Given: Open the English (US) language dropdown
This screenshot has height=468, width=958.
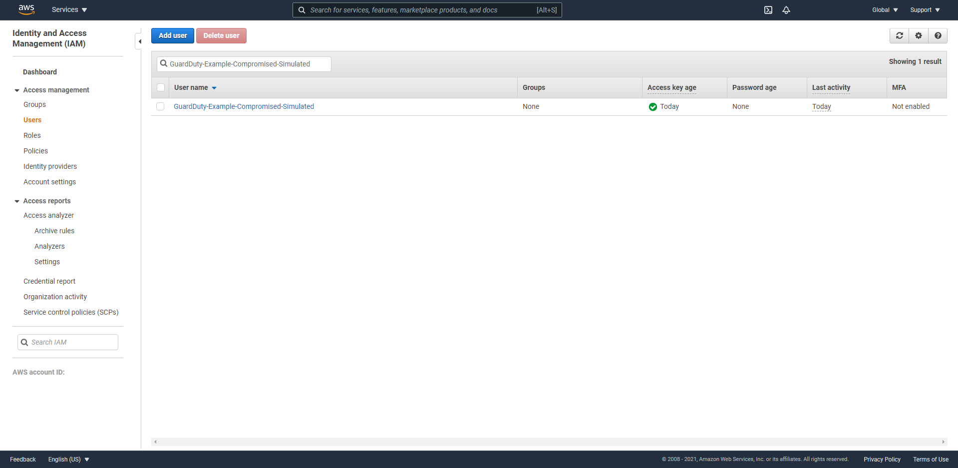Looking at the screenshot, I should coord(69,460).
